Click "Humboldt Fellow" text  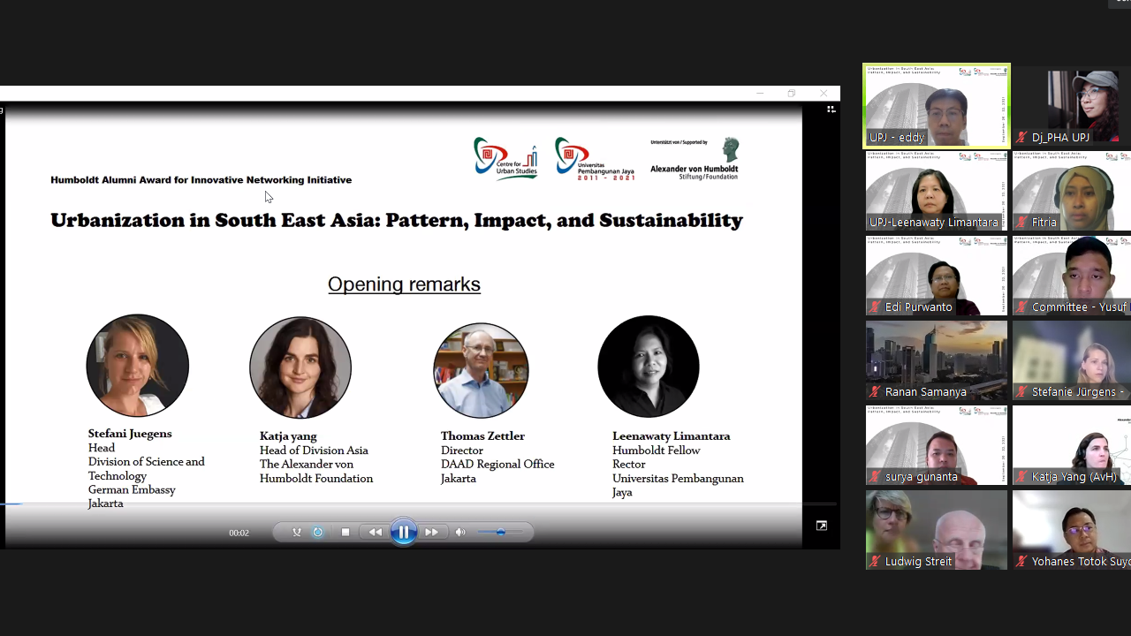(657, 450)
